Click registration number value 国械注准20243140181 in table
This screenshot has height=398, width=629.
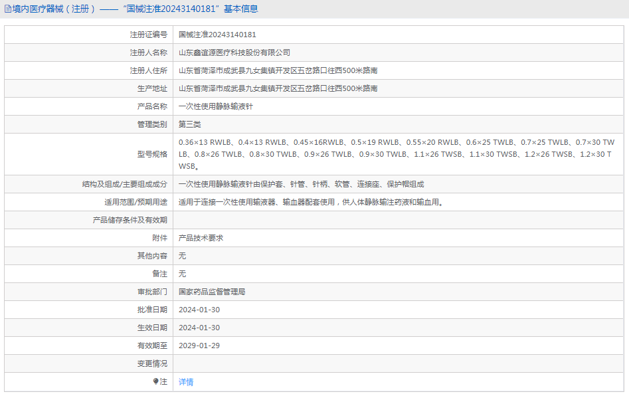point(217,35)
